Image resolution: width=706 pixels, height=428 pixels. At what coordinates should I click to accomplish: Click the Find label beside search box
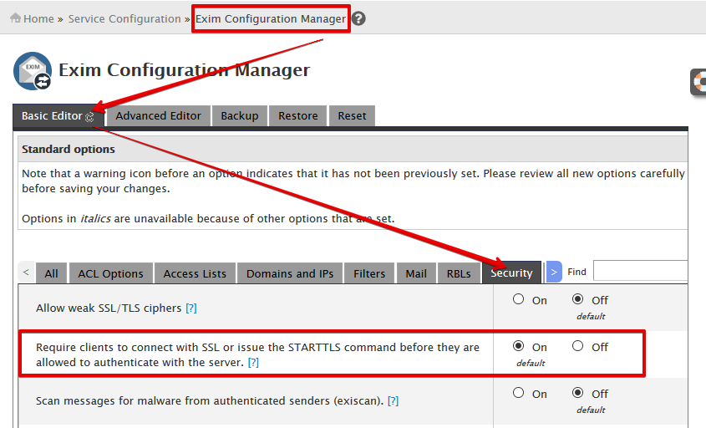pyautogui.click(x=576, y=272)
